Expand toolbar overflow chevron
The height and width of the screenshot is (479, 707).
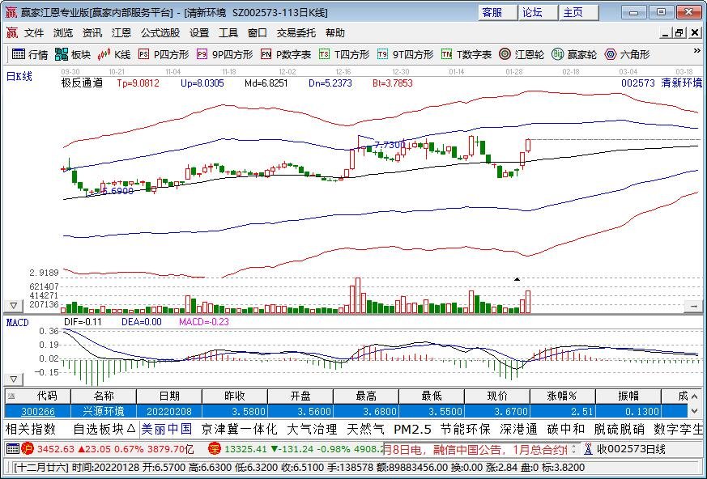(697, 51)
